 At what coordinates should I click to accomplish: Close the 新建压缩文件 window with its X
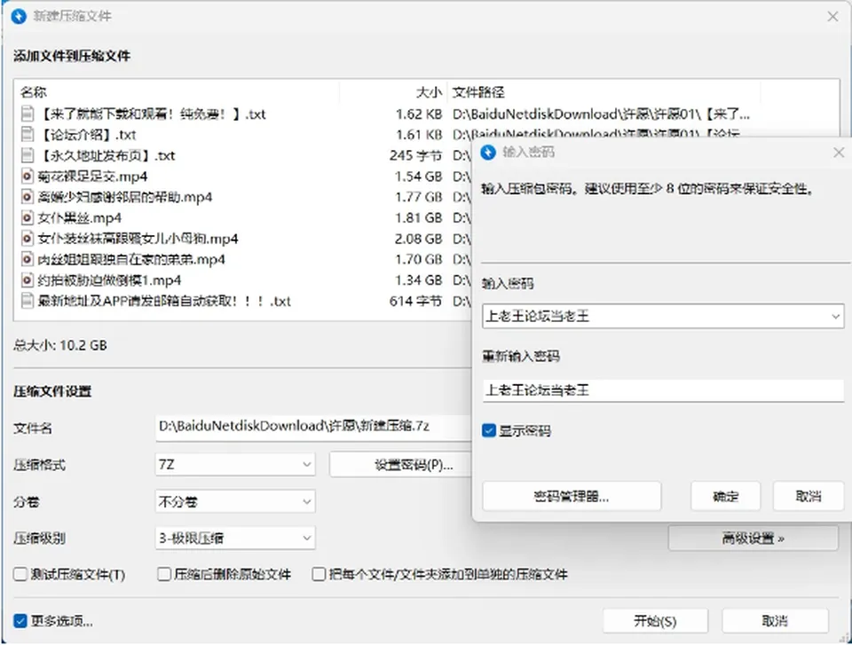point(832,16)
